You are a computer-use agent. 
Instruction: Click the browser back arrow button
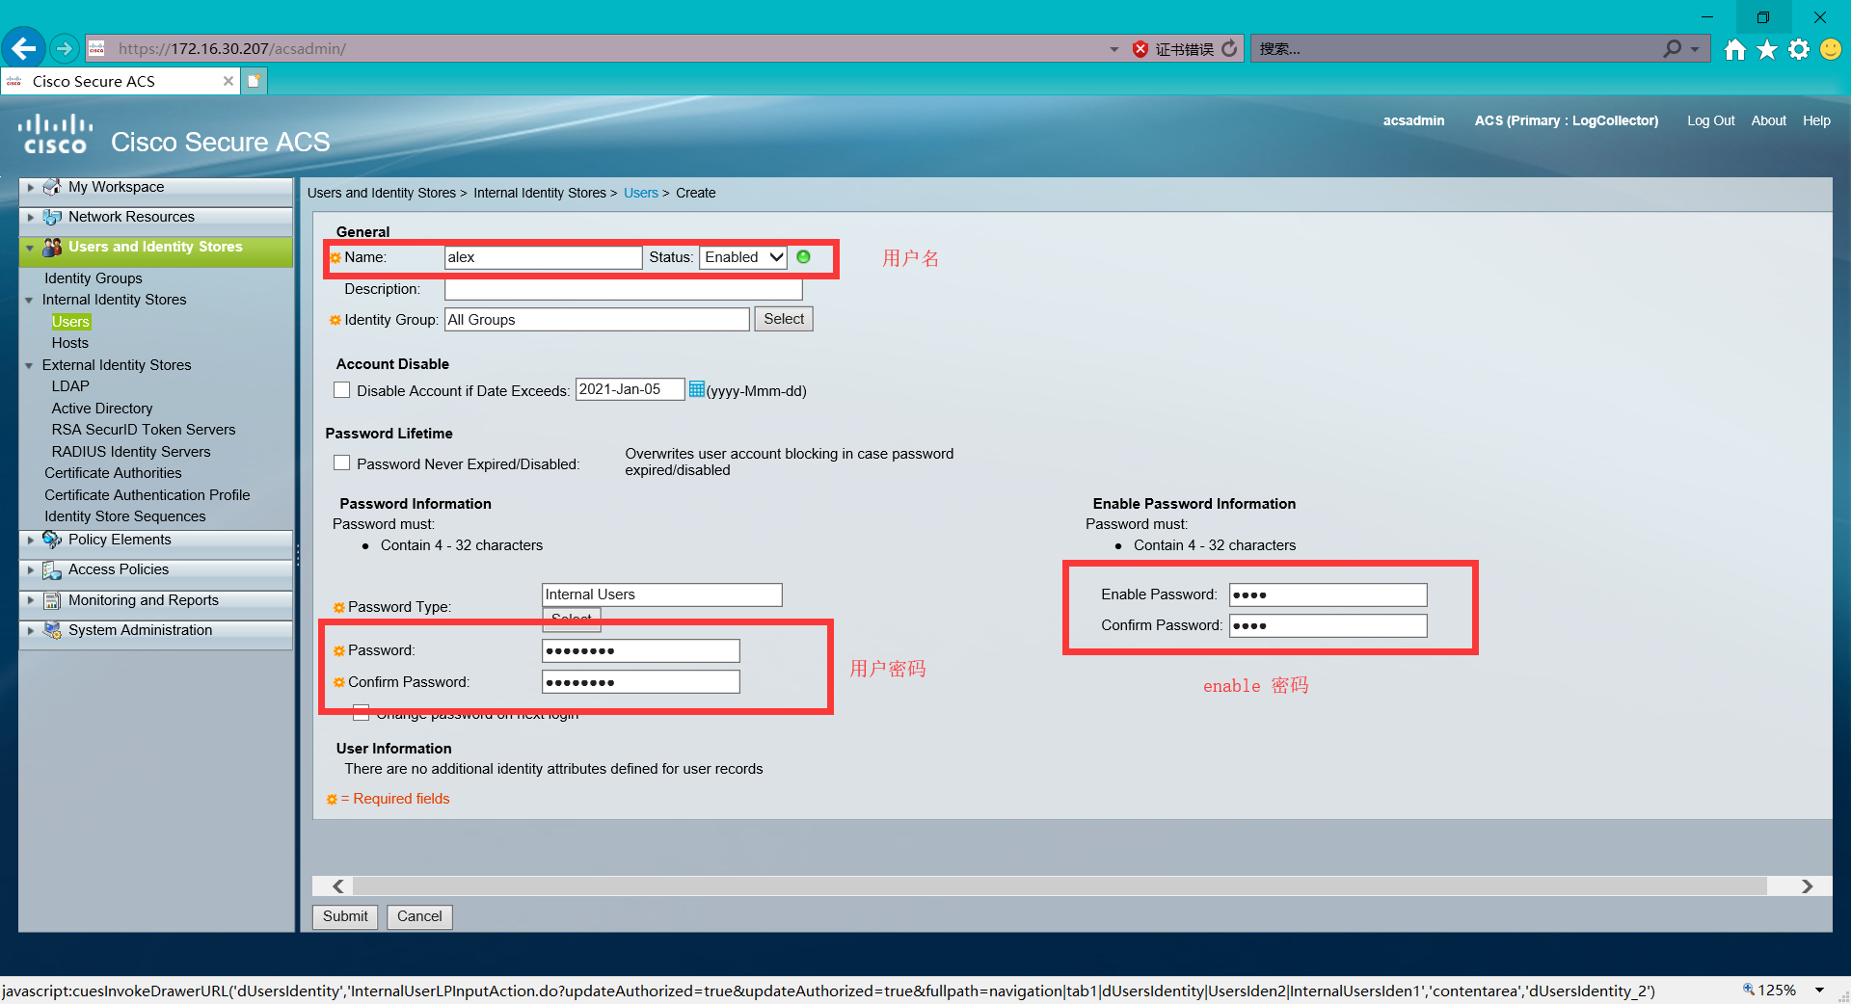(24, 47)
